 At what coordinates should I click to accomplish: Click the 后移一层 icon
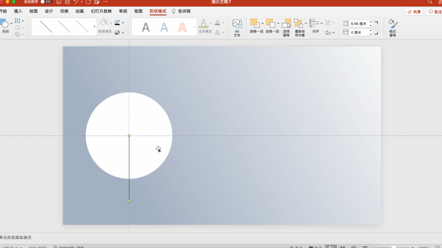[271, 23]
